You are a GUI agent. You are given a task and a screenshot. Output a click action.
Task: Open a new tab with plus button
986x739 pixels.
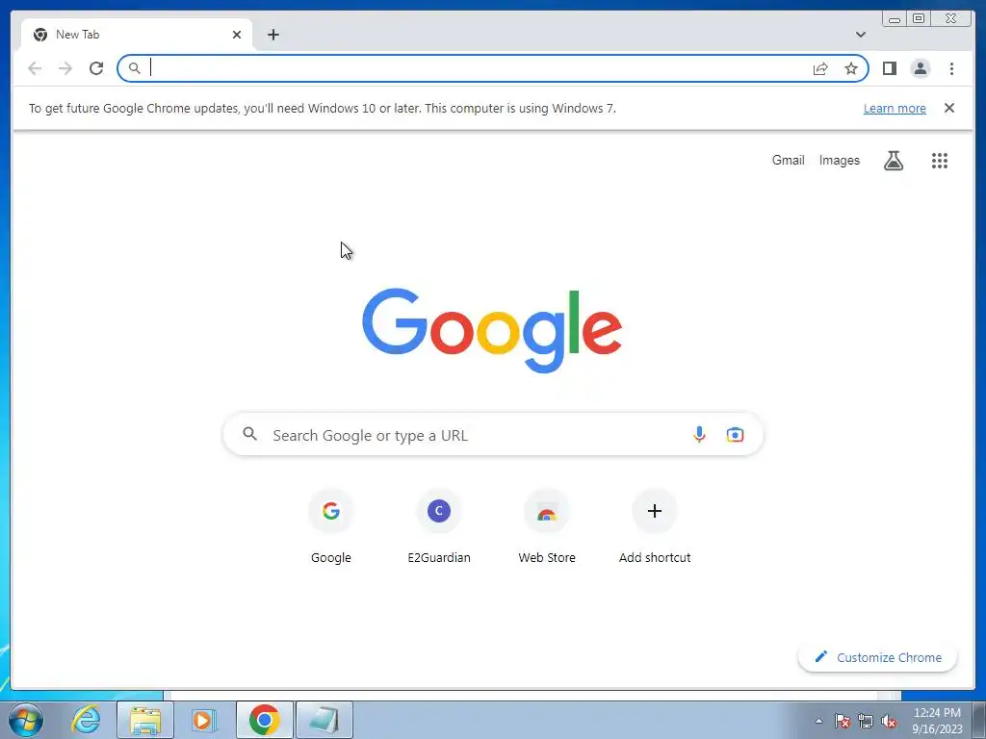[272, 35]
